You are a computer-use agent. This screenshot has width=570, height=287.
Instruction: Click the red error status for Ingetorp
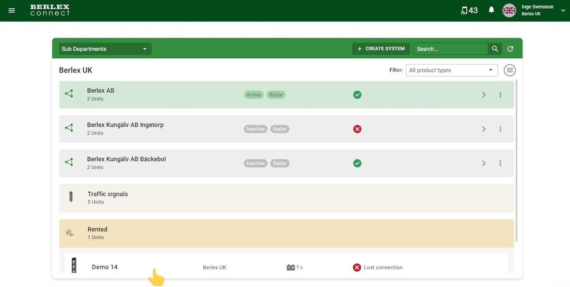coord(357,129)
